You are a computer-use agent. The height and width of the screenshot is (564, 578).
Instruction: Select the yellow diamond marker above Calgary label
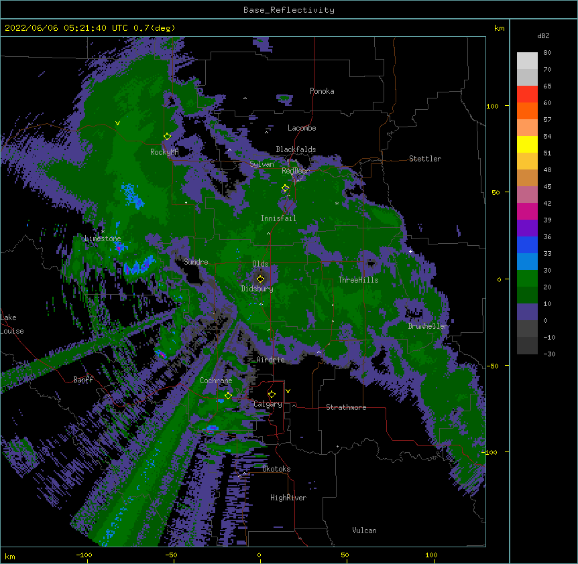click(272, 395)
